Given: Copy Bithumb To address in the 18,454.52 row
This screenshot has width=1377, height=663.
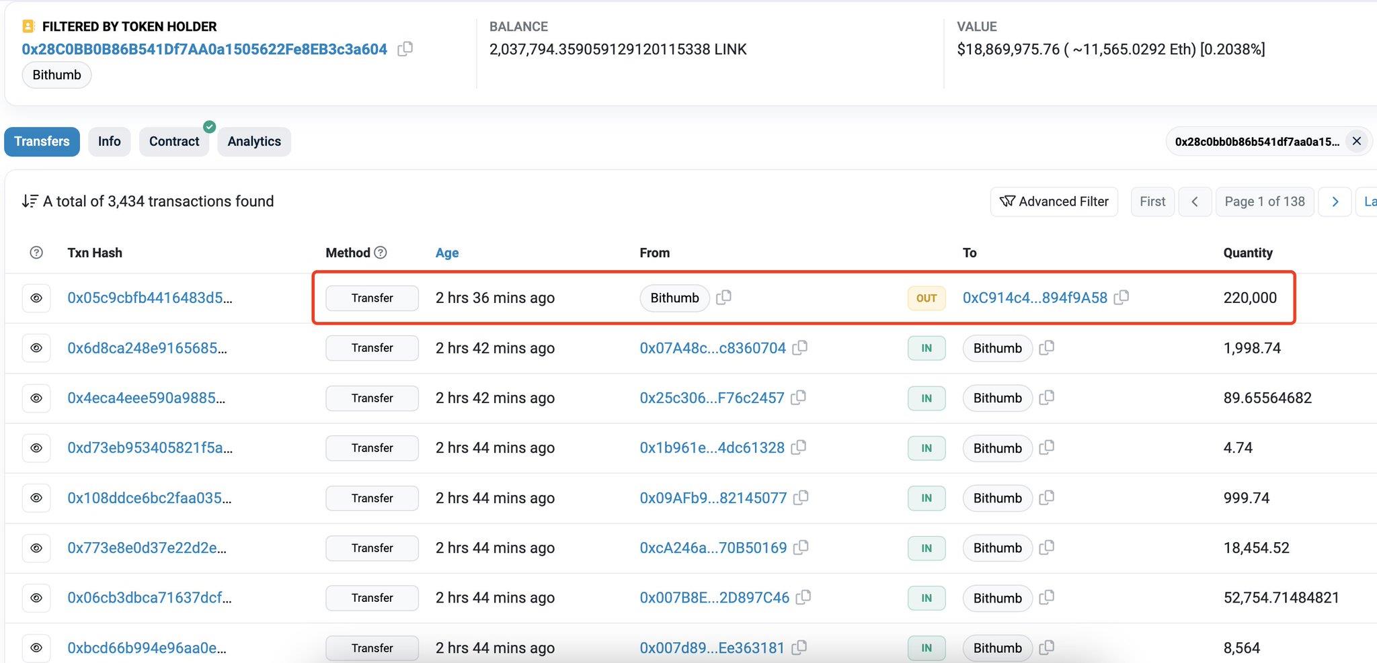Looking at the screenshot, I should click(x=1046, y=547).
